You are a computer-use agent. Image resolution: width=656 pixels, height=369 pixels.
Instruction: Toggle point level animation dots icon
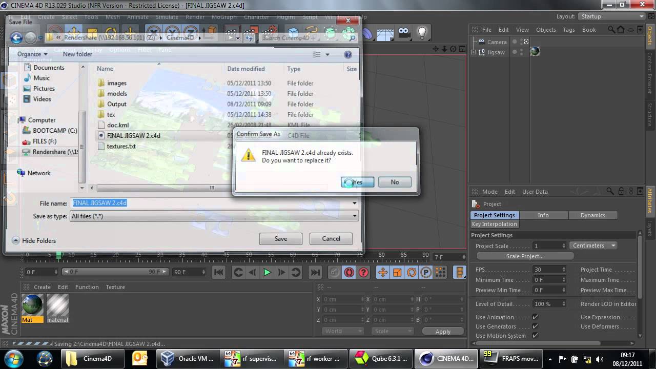click(x=440, y=273)
